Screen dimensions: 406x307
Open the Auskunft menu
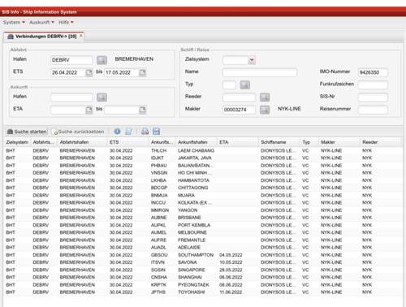[41, 22]
